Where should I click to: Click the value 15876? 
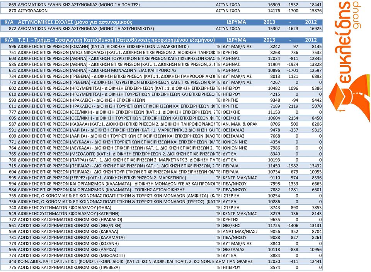[315, 11]
